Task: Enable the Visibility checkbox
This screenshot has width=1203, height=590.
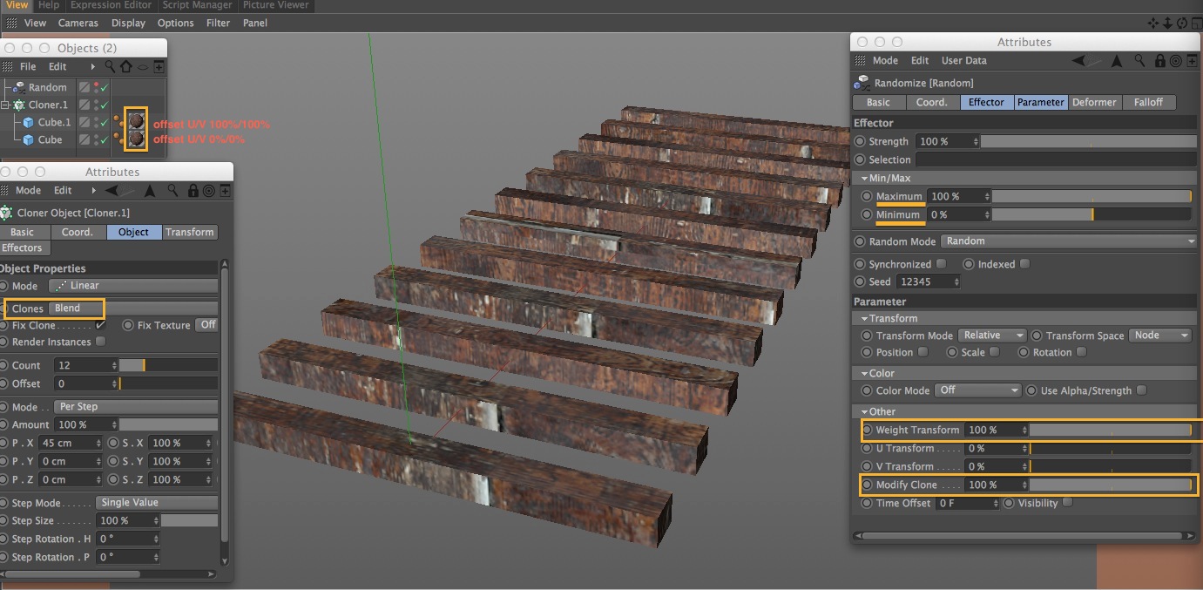Action: coord(1068,503)
